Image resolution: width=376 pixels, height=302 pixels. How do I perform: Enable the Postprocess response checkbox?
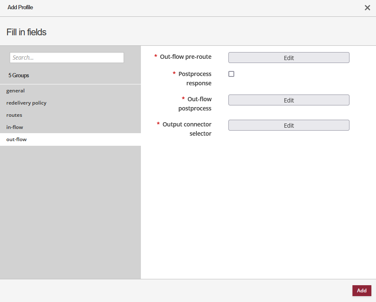(231, 74)
